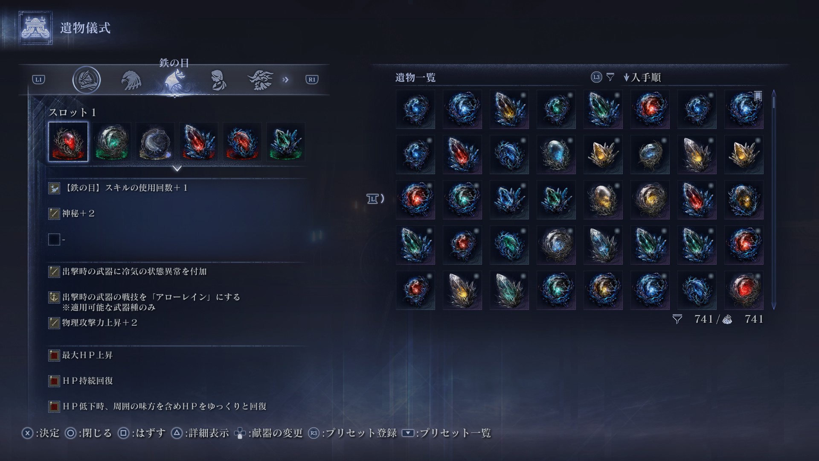Viewport: 819px width, 461px height.
Task: Click the bookmarked relic in the list's first row
Action: coord(744,109)
